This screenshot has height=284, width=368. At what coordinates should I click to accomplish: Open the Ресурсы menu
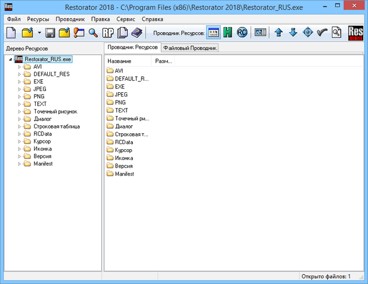(37, 19)
